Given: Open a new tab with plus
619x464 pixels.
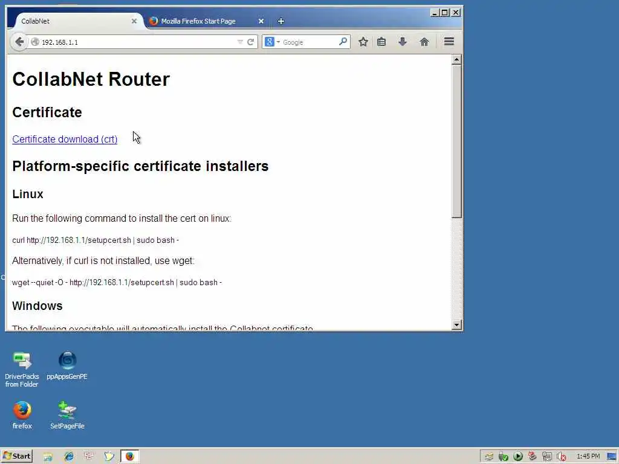Looking at the screenshot, I should click(280, 21).
